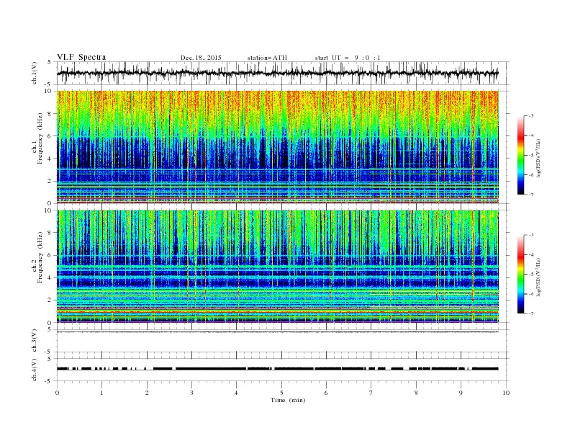Image resolution: width=570 pixels, height=441 pixels.
Task: Click the time axis tick label "7"
Action: click(371, 393)
